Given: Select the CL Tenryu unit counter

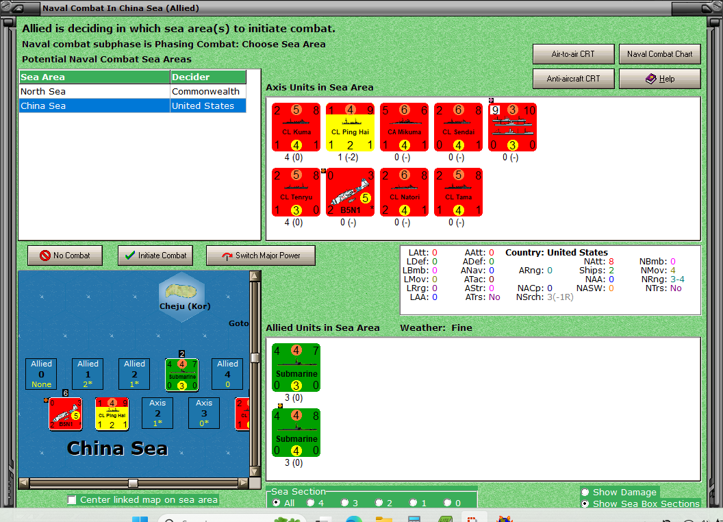Looking at the screenshot, I should click(296, 192).
